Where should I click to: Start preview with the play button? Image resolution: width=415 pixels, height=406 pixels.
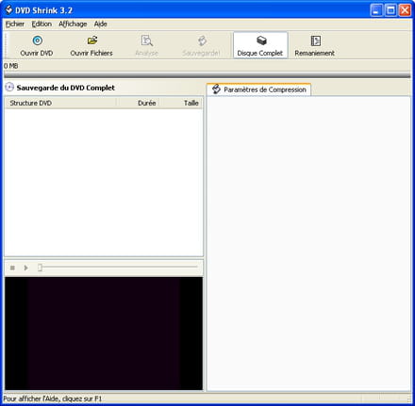26,268
